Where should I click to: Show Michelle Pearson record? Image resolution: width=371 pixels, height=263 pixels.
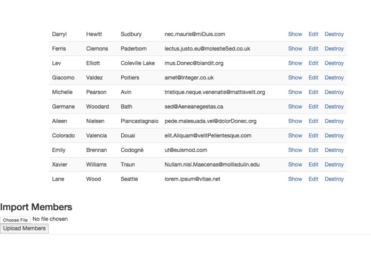click(x=295, y=92)
